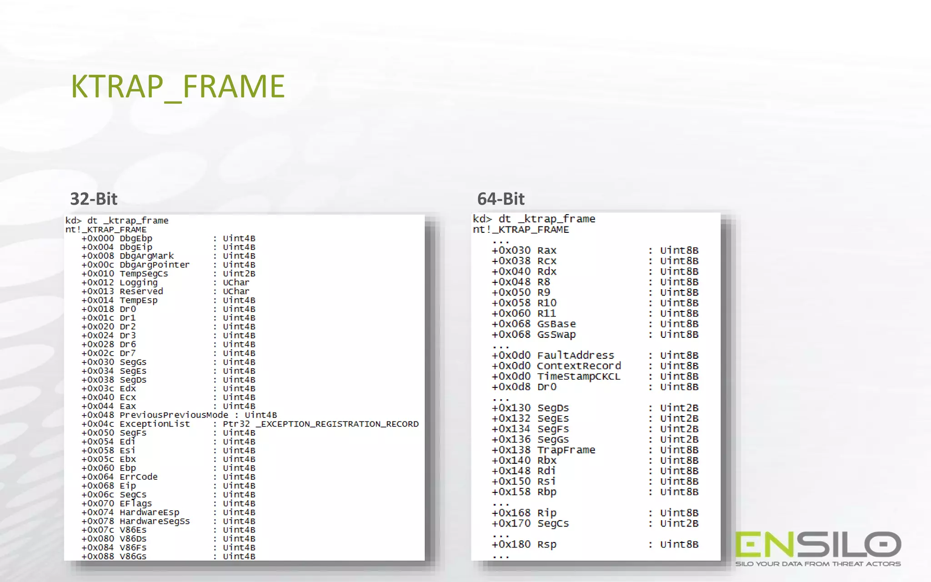Image resolution: width=931 pixels, height=582 pixels.
Task: Click the +0x140 Rbx row
Action: [595, 460]
